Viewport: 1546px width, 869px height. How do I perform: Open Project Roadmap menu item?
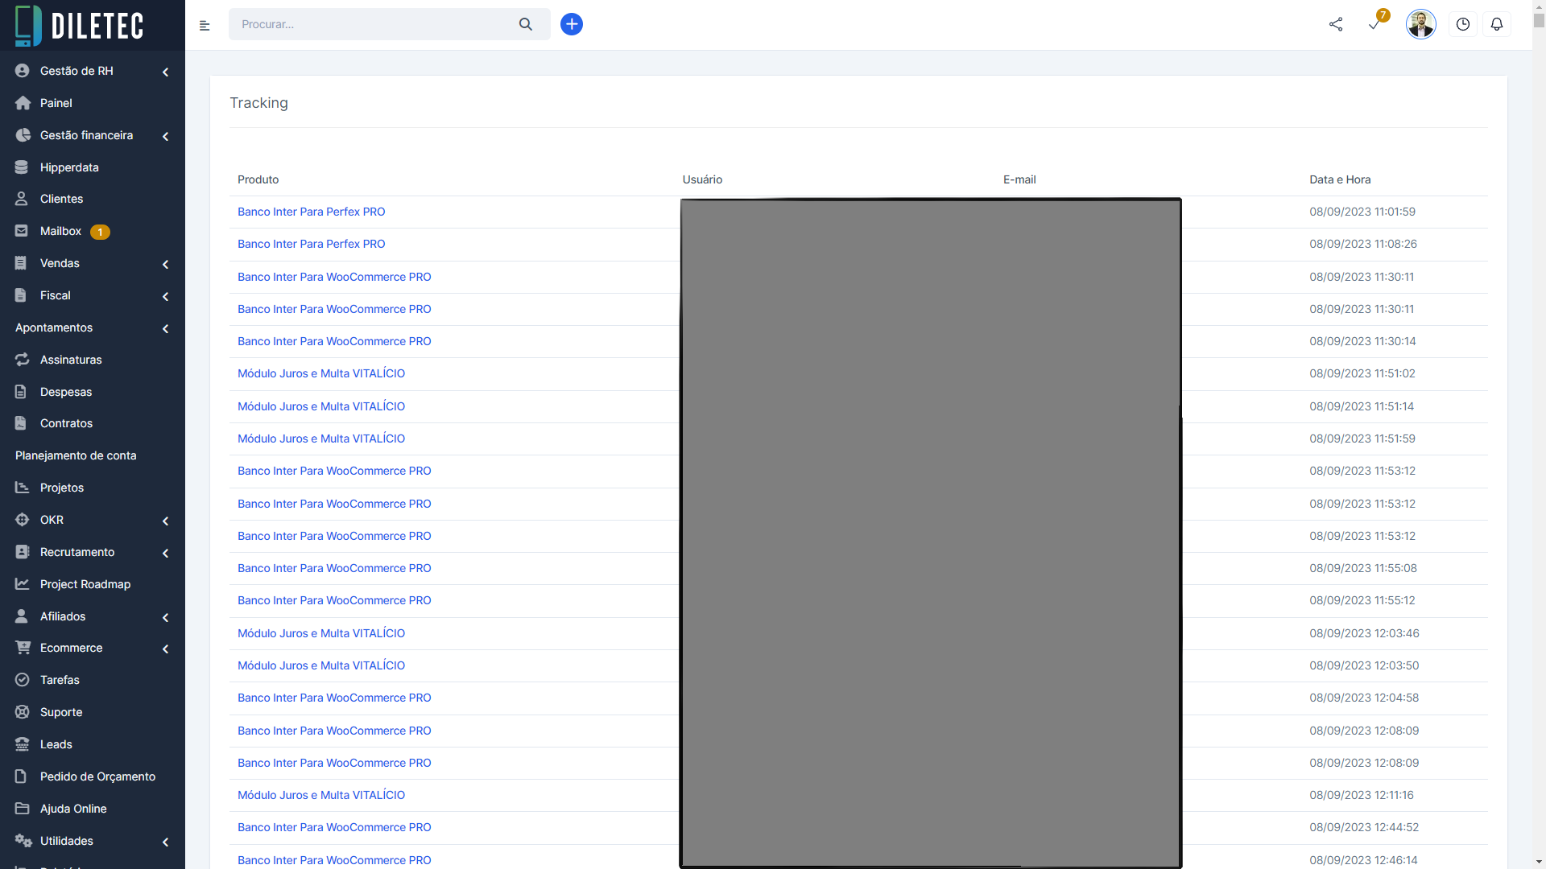tap(85, 584)
